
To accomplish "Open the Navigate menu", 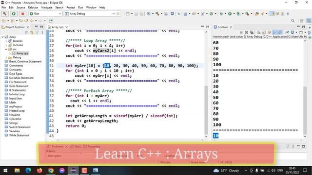I will coord(47,7).
